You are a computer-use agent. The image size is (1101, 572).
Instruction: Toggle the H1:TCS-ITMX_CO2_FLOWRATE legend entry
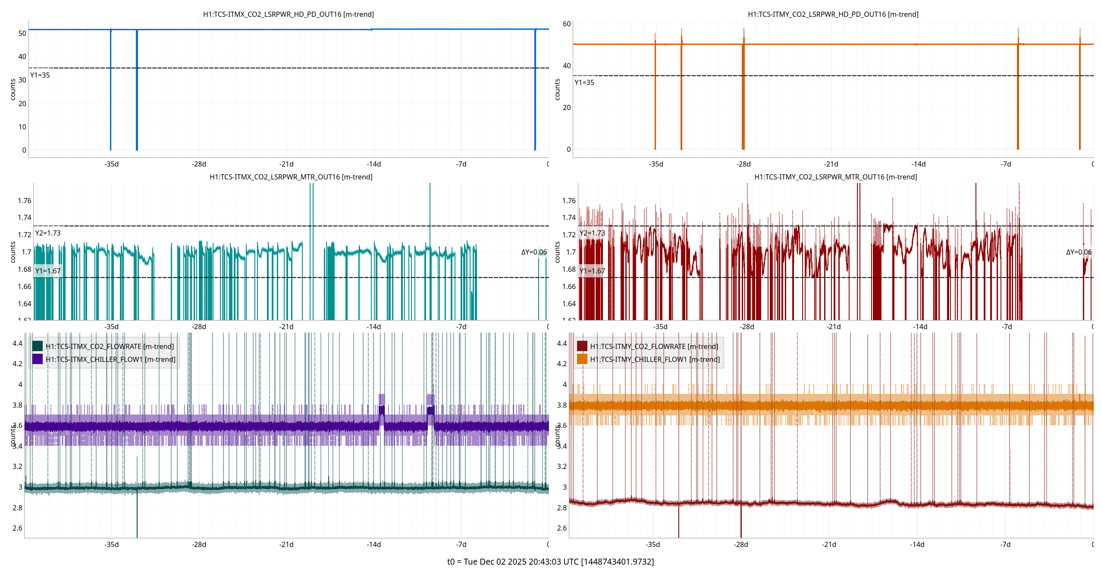(110, 346)
